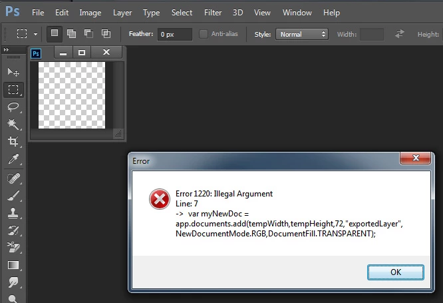Open the Type menu
Screen dimensions: 443x303
coord(151,13)
